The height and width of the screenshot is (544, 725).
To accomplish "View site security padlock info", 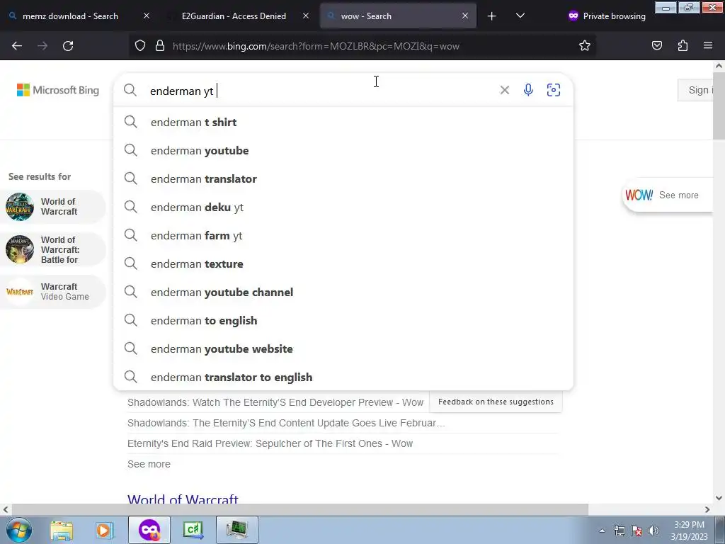I will pos(160,46).
